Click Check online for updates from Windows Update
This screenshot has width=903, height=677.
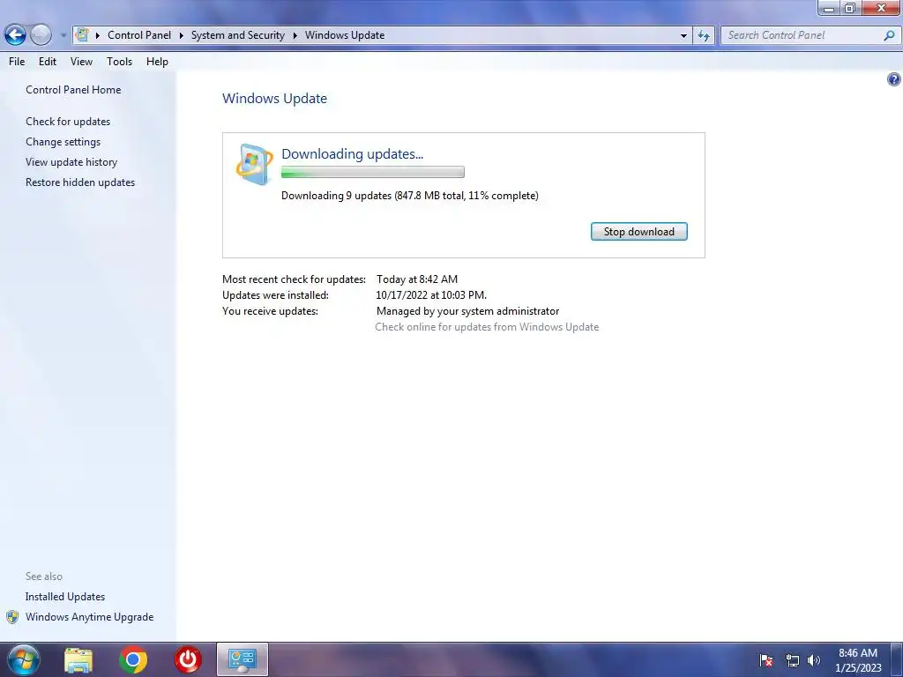coord(487,327)
